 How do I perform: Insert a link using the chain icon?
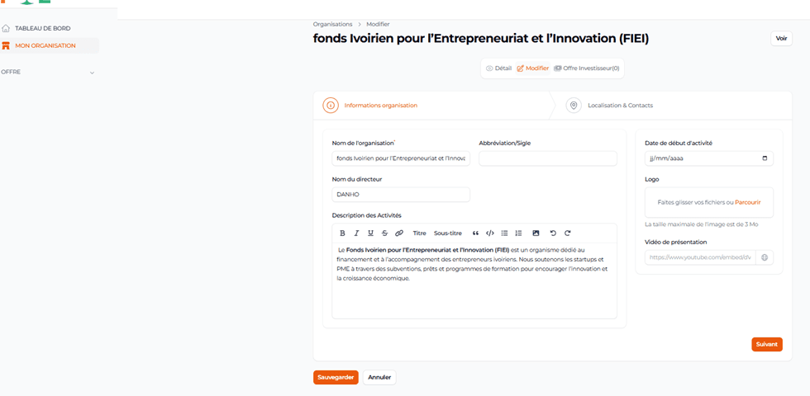pyautogui.click(x=399, y=233)
